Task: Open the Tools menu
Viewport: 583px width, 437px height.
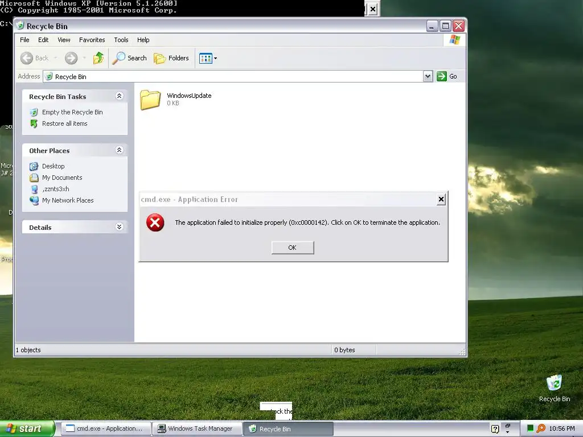Action: point(121,40)
